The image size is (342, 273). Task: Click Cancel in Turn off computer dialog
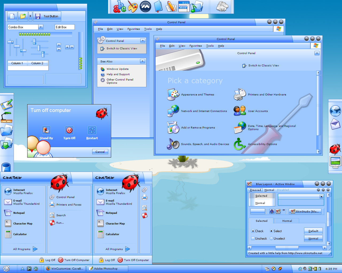100,152
